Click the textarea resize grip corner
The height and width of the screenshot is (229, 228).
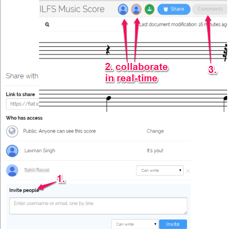point(186,213)
